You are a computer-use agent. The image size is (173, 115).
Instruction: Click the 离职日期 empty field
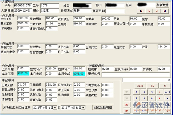[x=115, y=11]
